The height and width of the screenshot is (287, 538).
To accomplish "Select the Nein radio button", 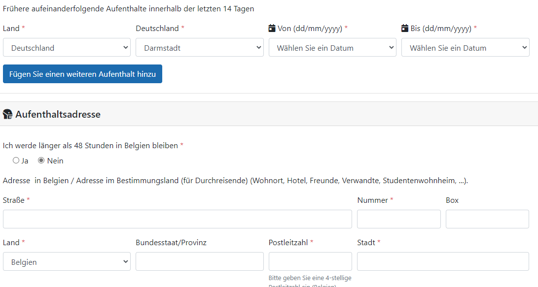I will click(x=41, y=160).
